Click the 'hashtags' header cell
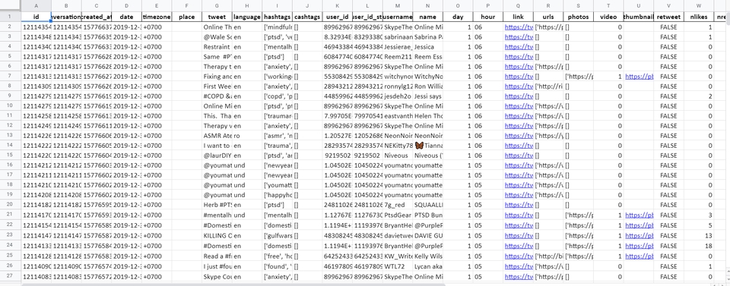Screen dimensions: 730x286 277,17
